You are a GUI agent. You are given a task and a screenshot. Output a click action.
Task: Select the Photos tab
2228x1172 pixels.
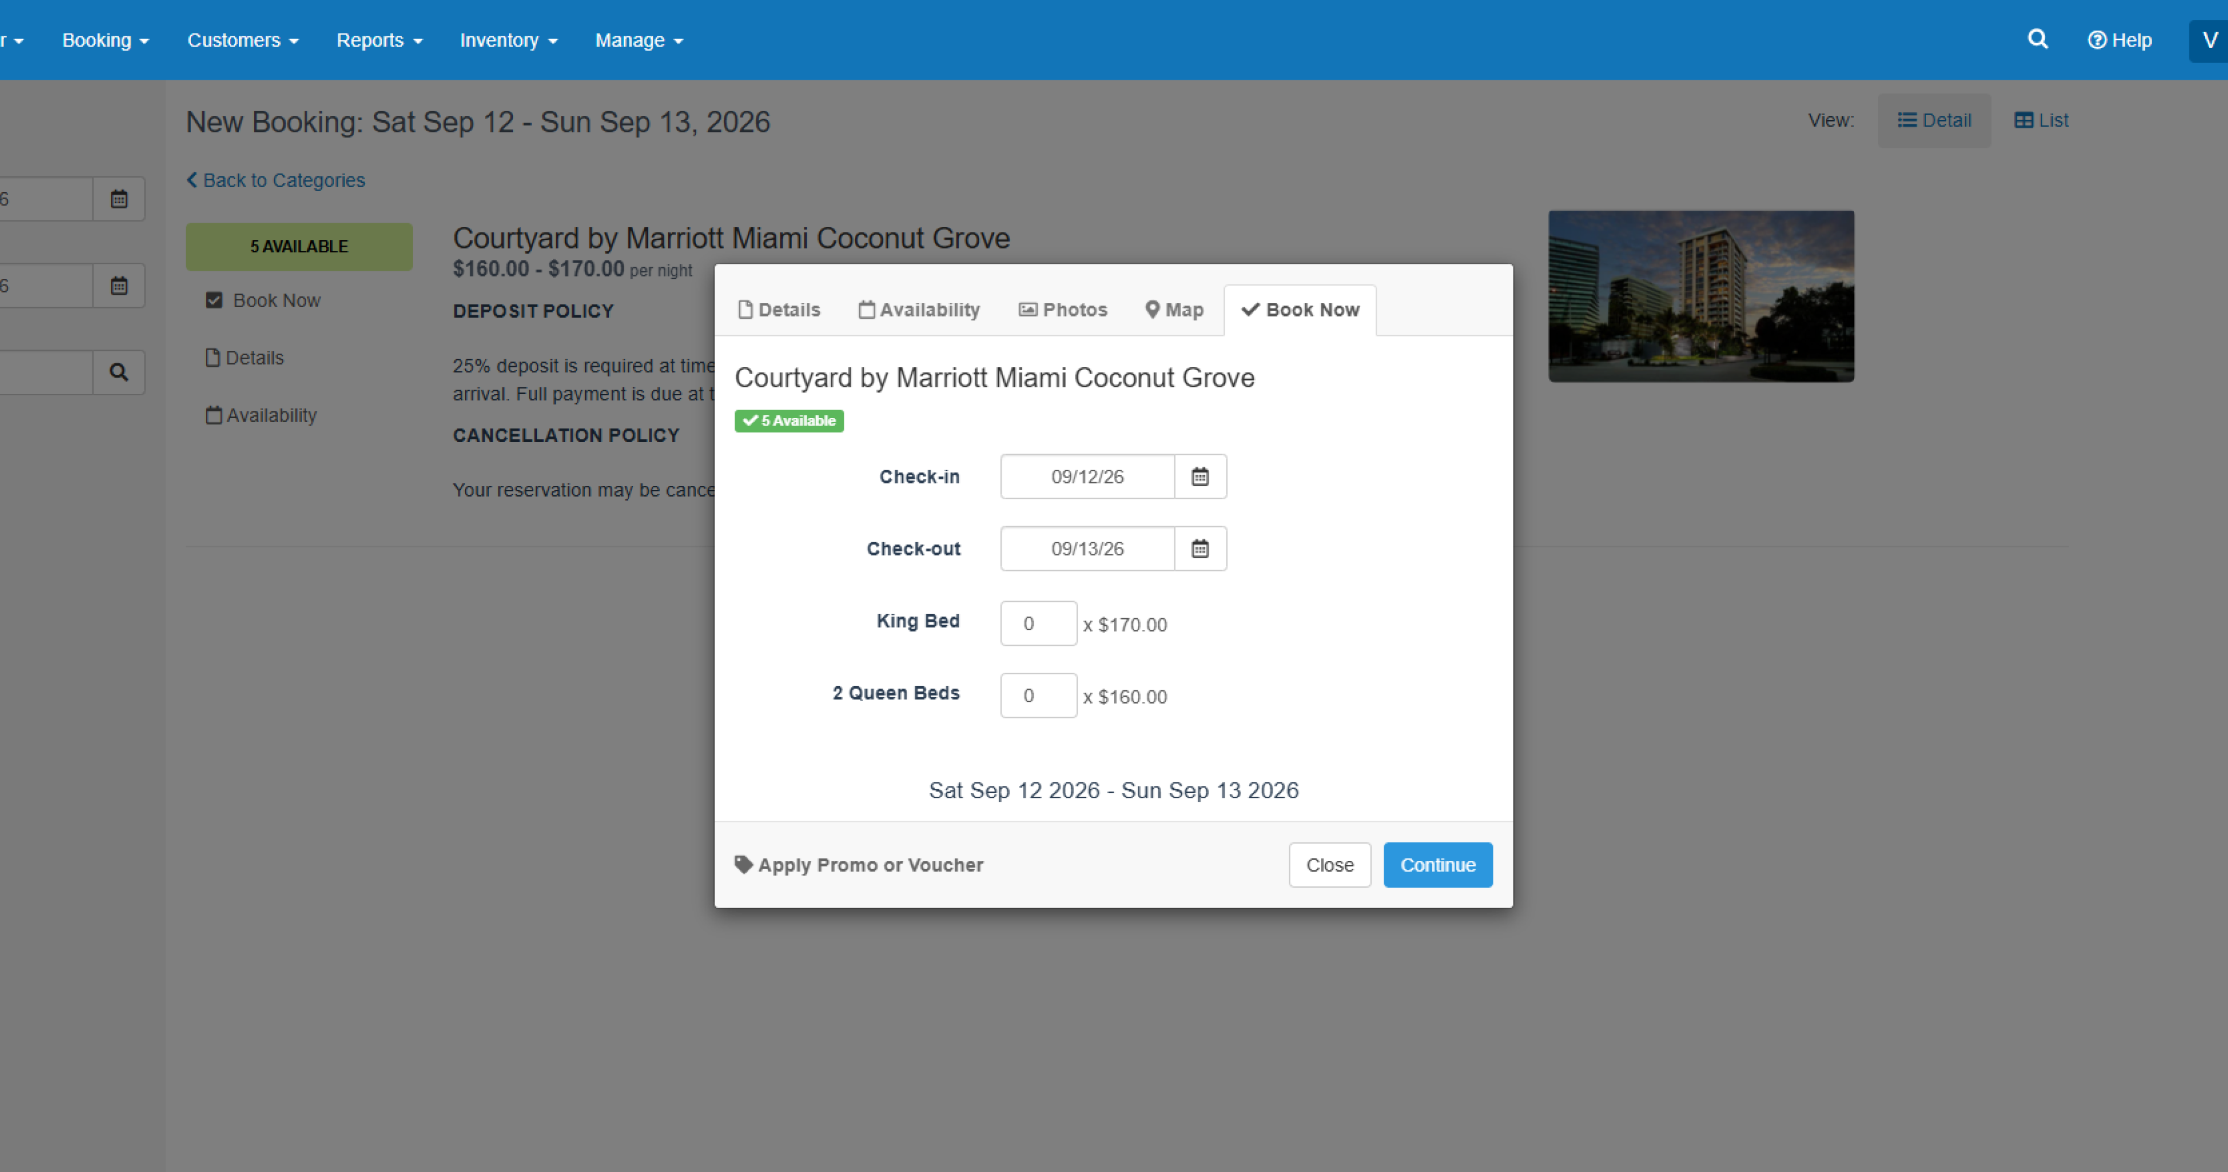(x=1063, y=309)
